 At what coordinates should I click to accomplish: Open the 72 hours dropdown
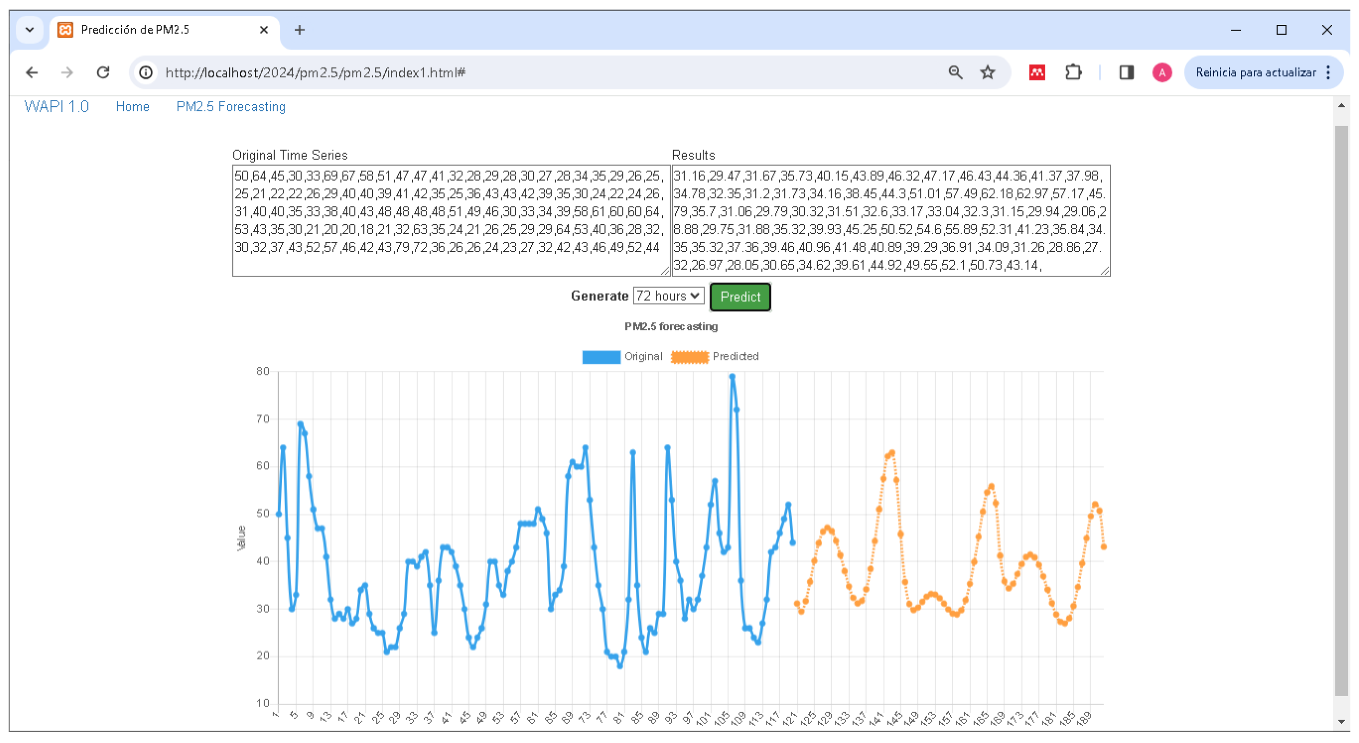click(x=668, y=296)
